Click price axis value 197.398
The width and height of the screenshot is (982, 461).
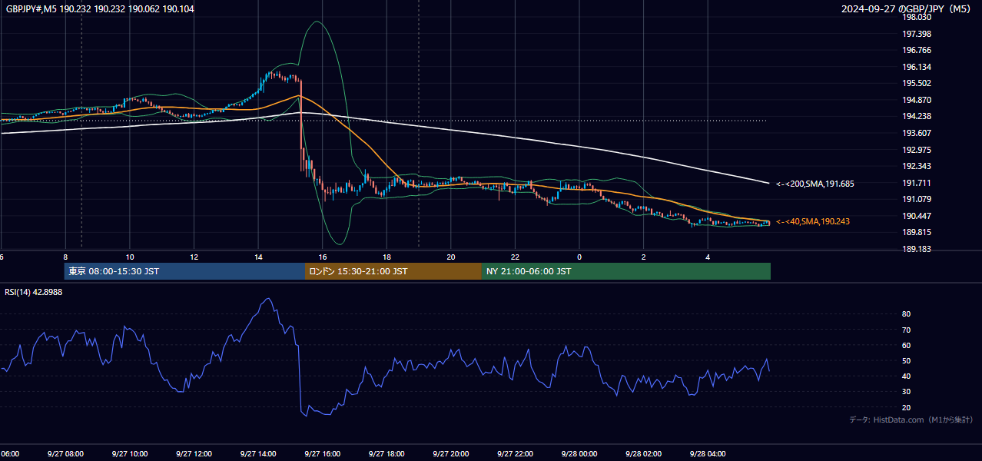pos(916,34)
